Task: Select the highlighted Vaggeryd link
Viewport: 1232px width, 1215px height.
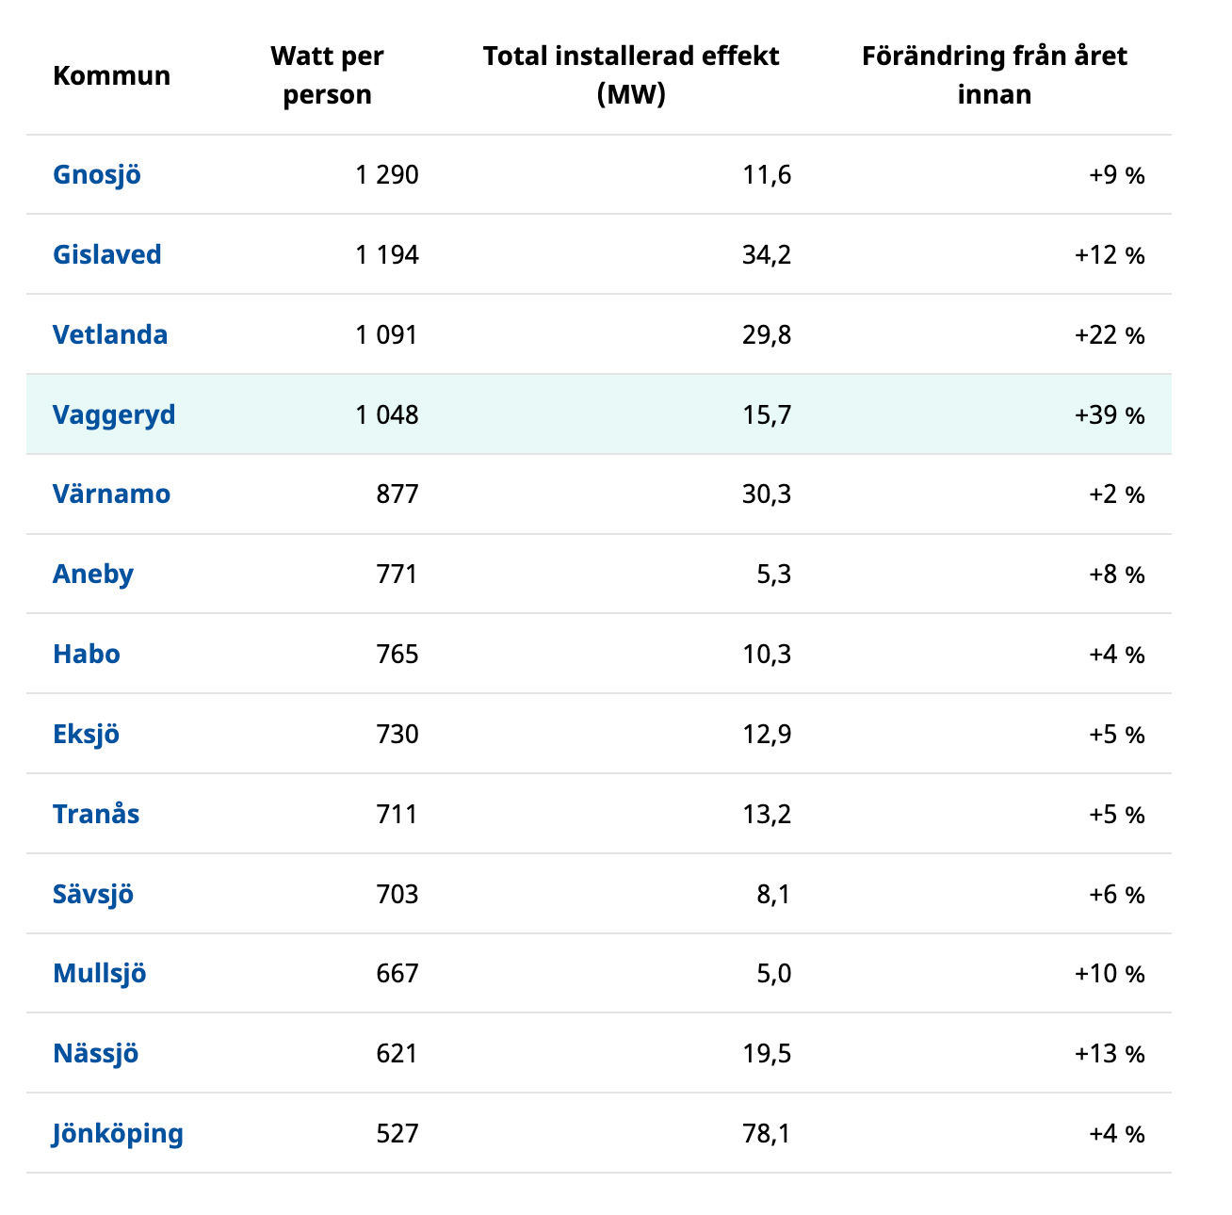Action: point(114,415)
